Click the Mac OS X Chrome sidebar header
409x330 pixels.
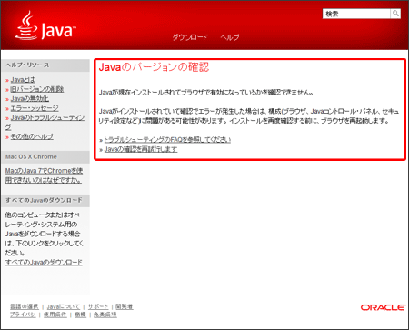point(45,156)
